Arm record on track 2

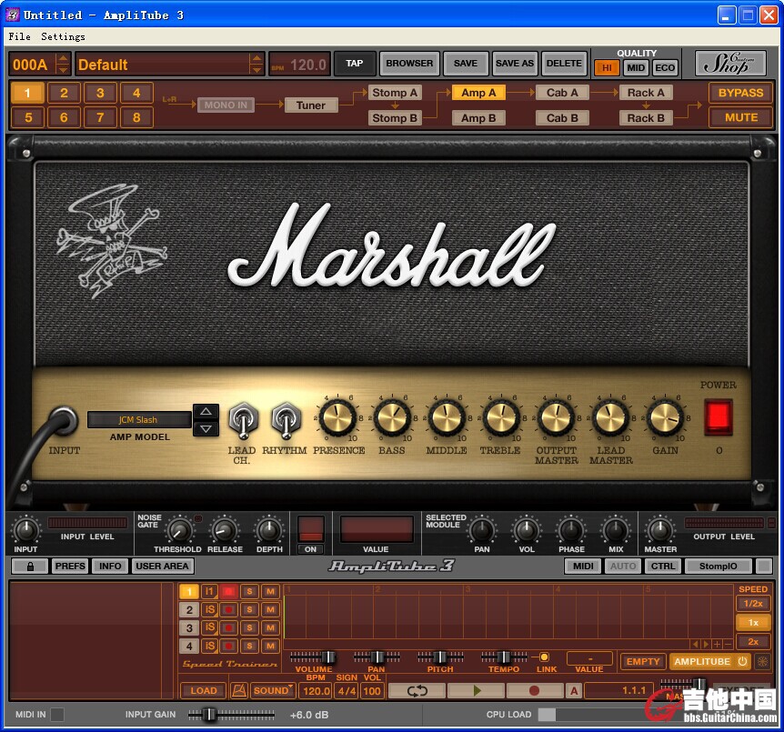coord(228,609)
